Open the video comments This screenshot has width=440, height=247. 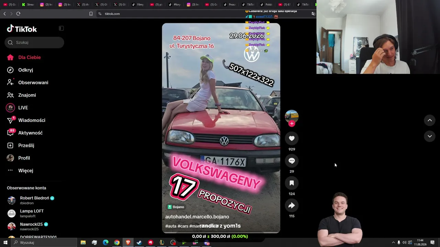(x=292, y=161)
